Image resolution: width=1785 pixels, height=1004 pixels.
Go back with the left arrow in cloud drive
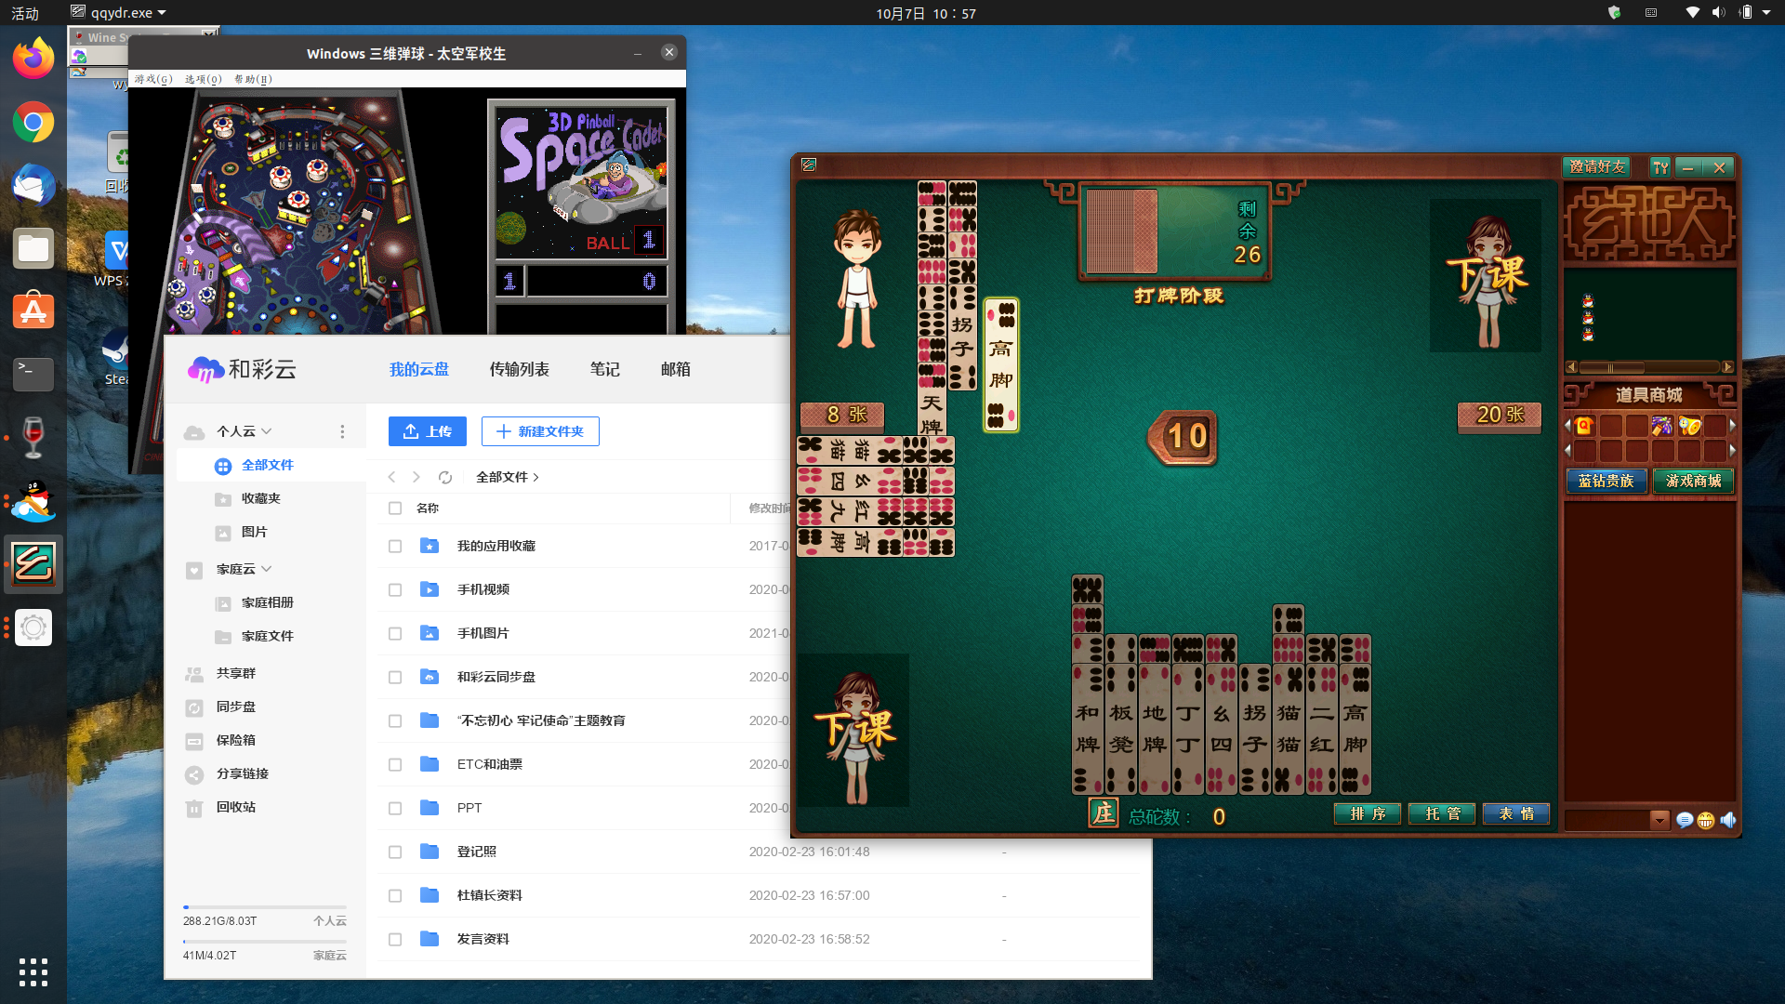391,477
